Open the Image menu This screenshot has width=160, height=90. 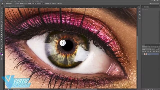point(11,1)
